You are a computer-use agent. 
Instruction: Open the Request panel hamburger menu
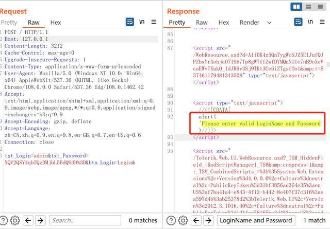tap(154, 22)
